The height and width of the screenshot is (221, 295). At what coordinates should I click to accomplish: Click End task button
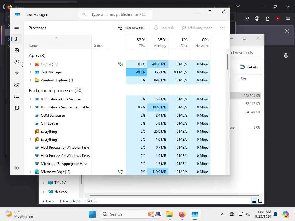point(164,28)
